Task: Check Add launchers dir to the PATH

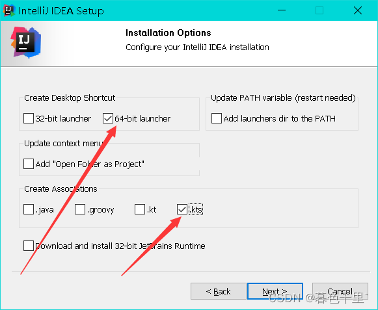Action: (217, 118)
